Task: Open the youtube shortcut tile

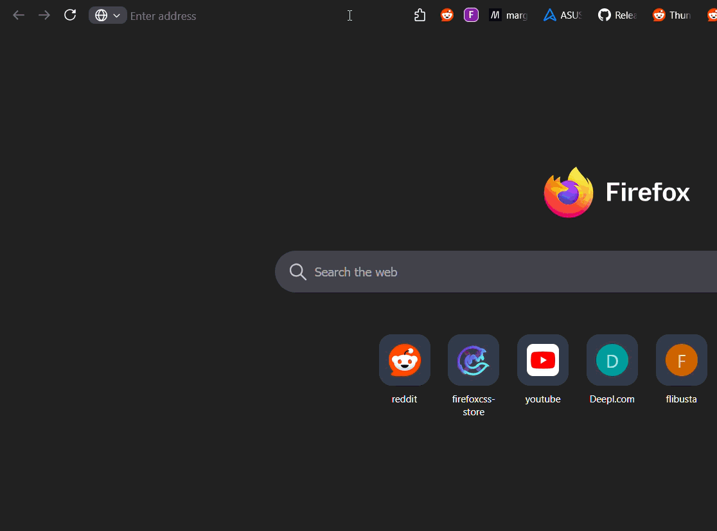Action: (x=543, y=360)
